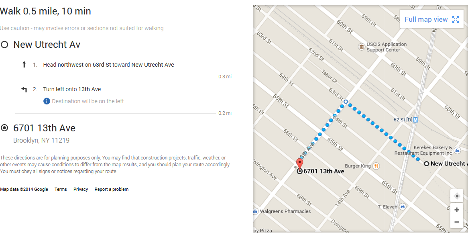This screenshot has width=470, height=239.
Task: Click the red destination pin marker
Action: (x=299, y=163)
